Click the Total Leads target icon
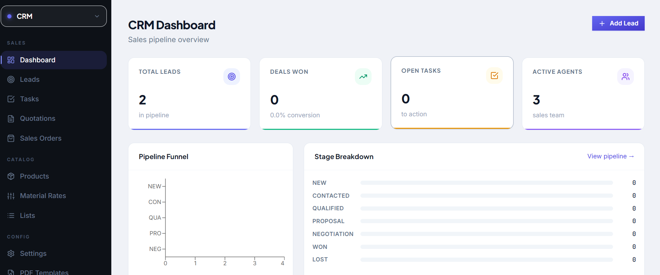The image size is (660, 275). pos(232,77)
